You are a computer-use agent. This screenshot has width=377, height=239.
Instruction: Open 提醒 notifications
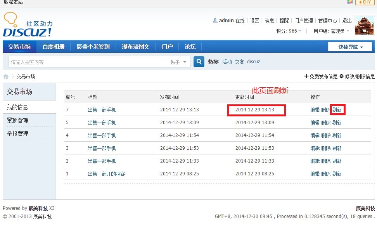(284, 21)
